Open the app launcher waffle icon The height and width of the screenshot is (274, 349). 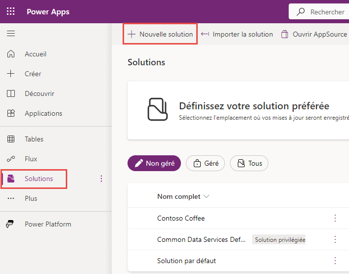(x=11, y=11)
